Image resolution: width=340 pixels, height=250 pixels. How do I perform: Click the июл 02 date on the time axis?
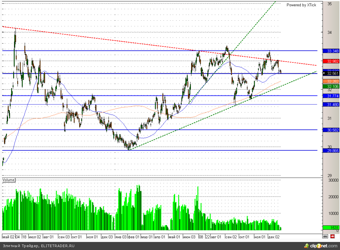(x=35, y=237)
